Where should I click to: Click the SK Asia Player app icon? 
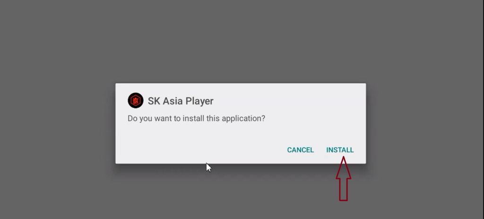[x=136, y=101]
